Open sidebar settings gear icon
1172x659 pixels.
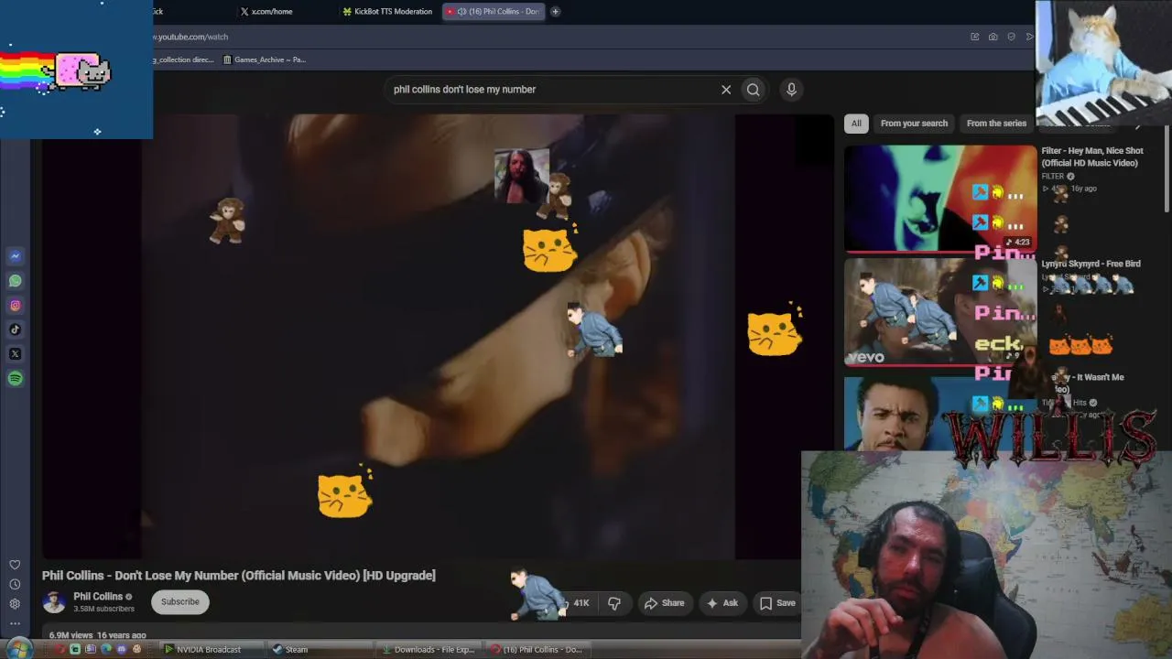[x=15, y=604]
